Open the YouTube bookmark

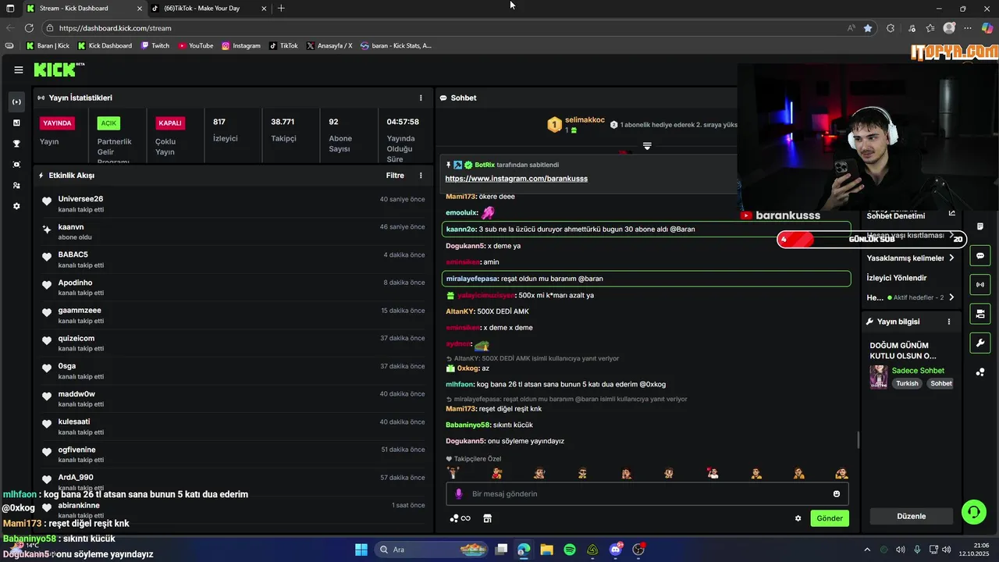coord(196,46)
